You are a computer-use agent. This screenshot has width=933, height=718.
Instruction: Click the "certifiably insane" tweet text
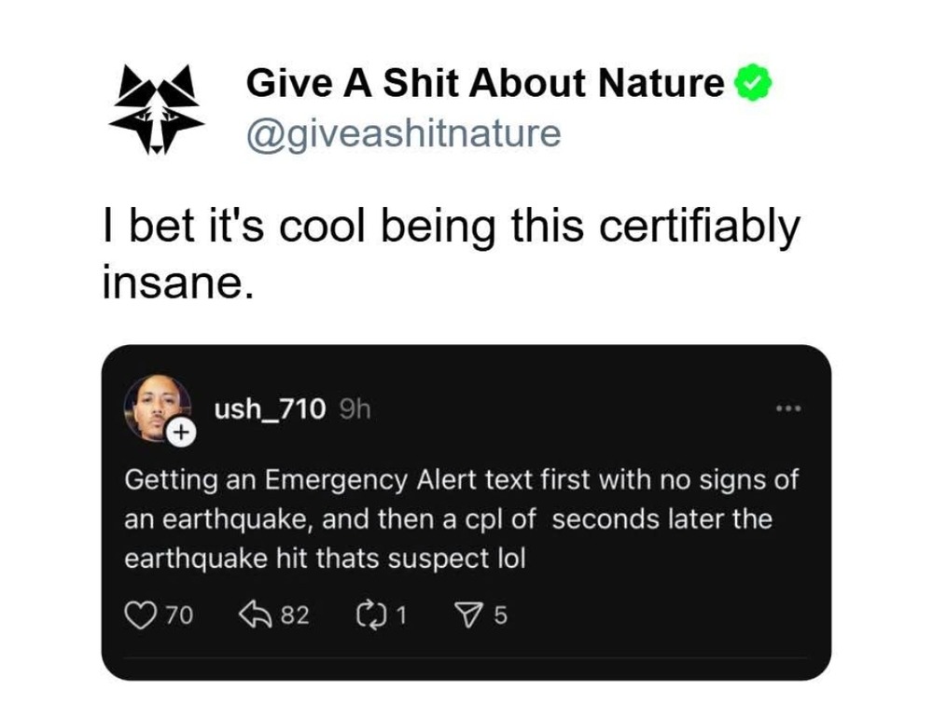pyautogui.click(x=451, y=254)
